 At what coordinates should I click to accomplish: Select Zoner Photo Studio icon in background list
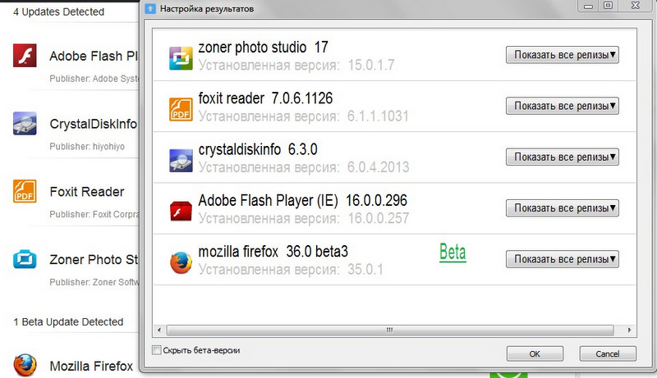[x=25, y=259]
